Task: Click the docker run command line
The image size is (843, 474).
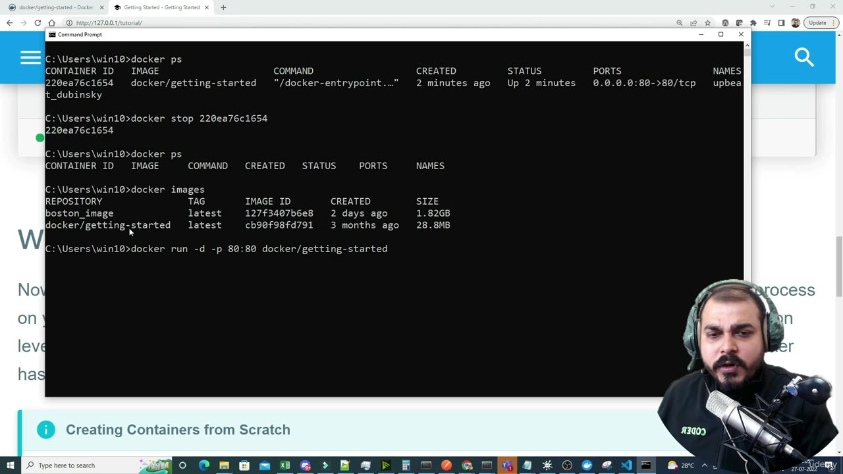Action: point(217,249)
